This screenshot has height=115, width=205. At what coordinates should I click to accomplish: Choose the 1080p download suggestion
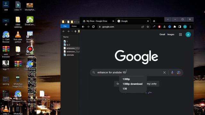point(132,84)
